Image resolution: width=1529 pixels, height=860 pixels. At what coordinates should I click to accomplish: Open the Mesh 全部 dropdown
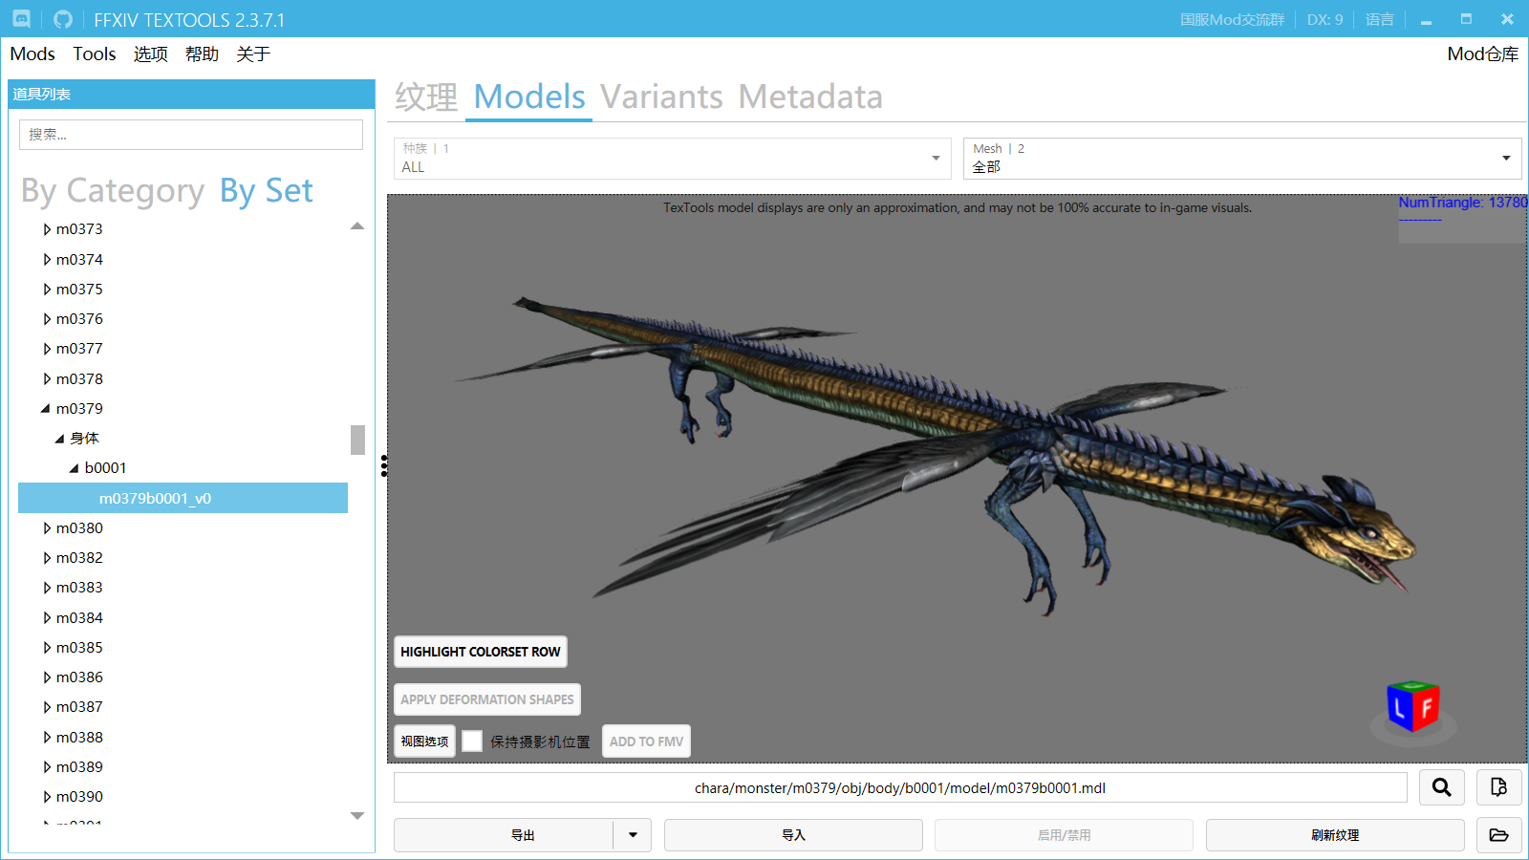coord(1242,159)
